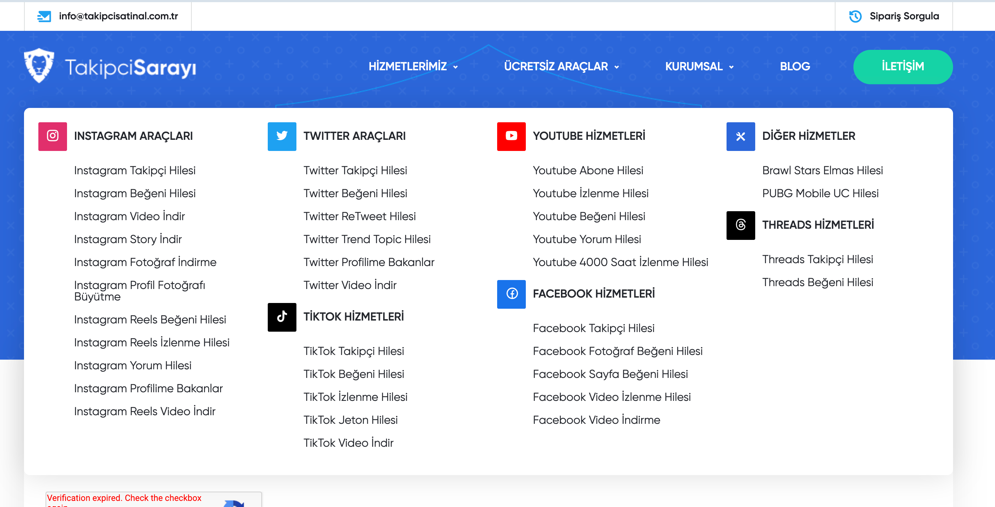Expand the Ücretsiz Araçlar dropdown arrow

coord(616,67)
